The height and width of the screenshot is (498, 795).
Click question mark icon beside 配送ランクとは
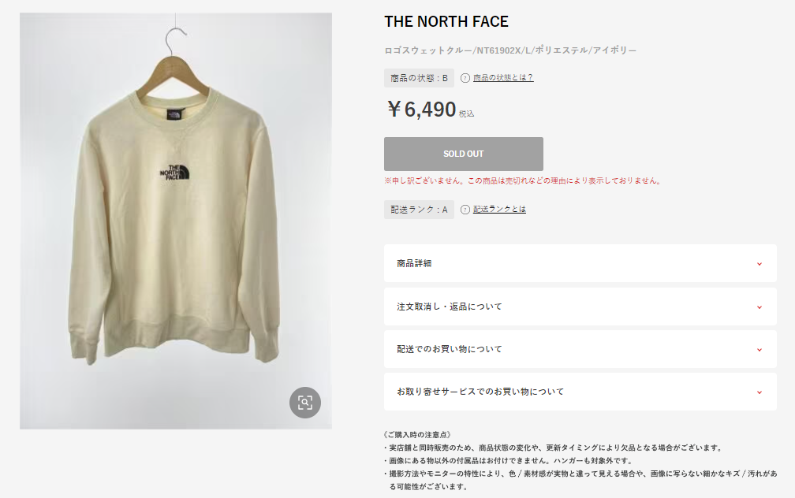465,210
